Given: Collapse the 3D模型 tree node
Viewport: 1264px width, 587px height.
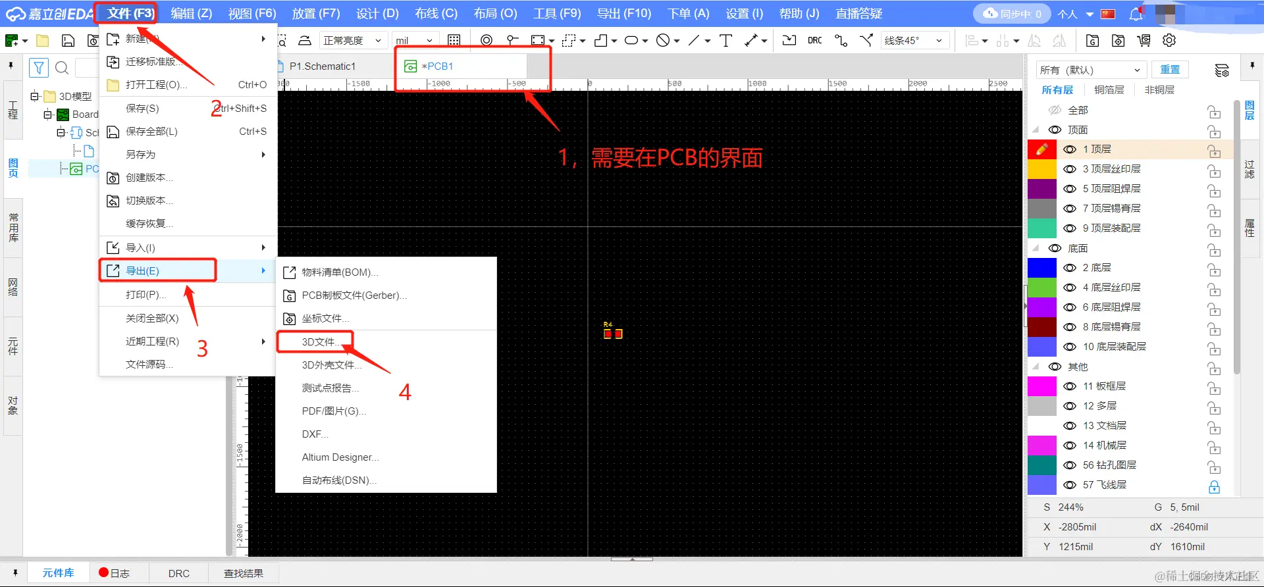Looking at the screenshot, I should (34, 96).
